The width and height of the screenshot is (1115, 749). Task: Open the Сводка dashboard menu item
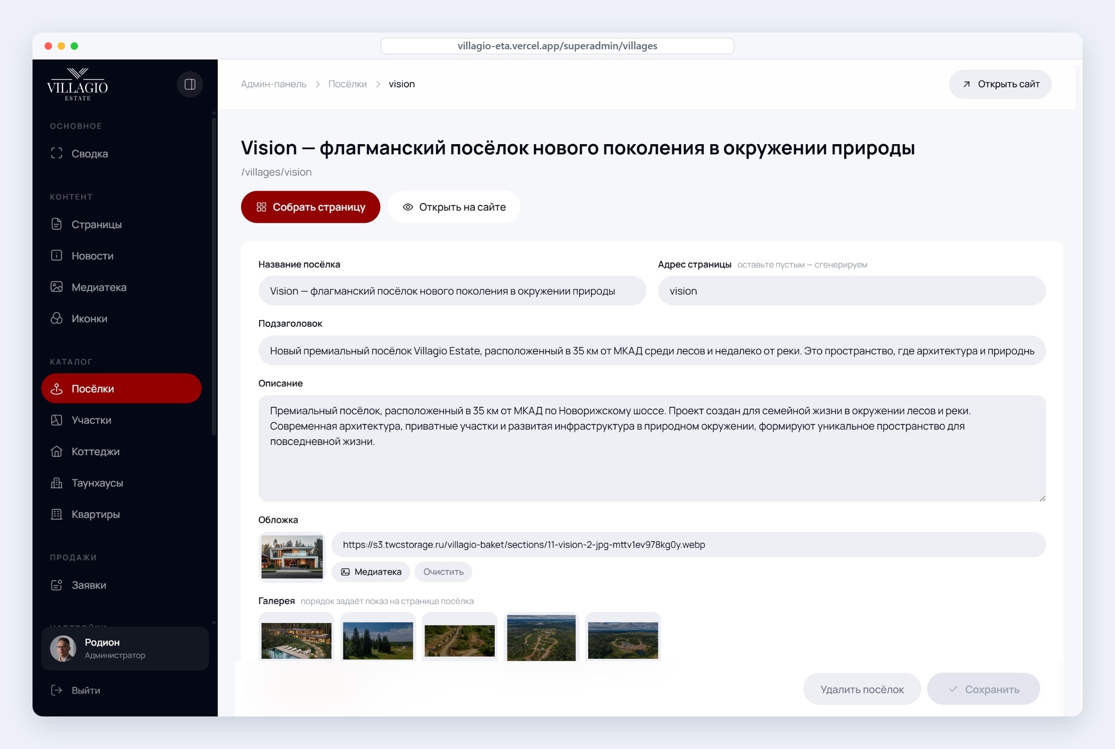[121, 154]
